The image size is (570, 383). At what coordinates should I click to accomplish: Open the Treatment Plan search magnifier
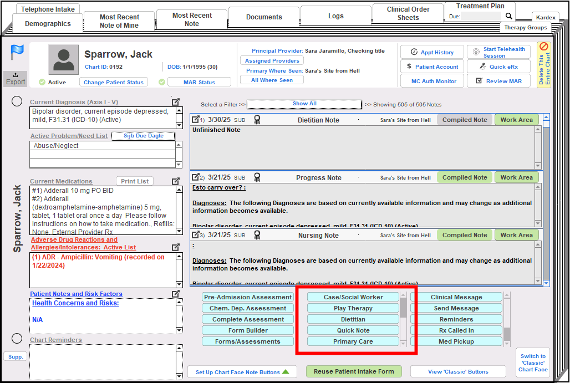[508, 16]
